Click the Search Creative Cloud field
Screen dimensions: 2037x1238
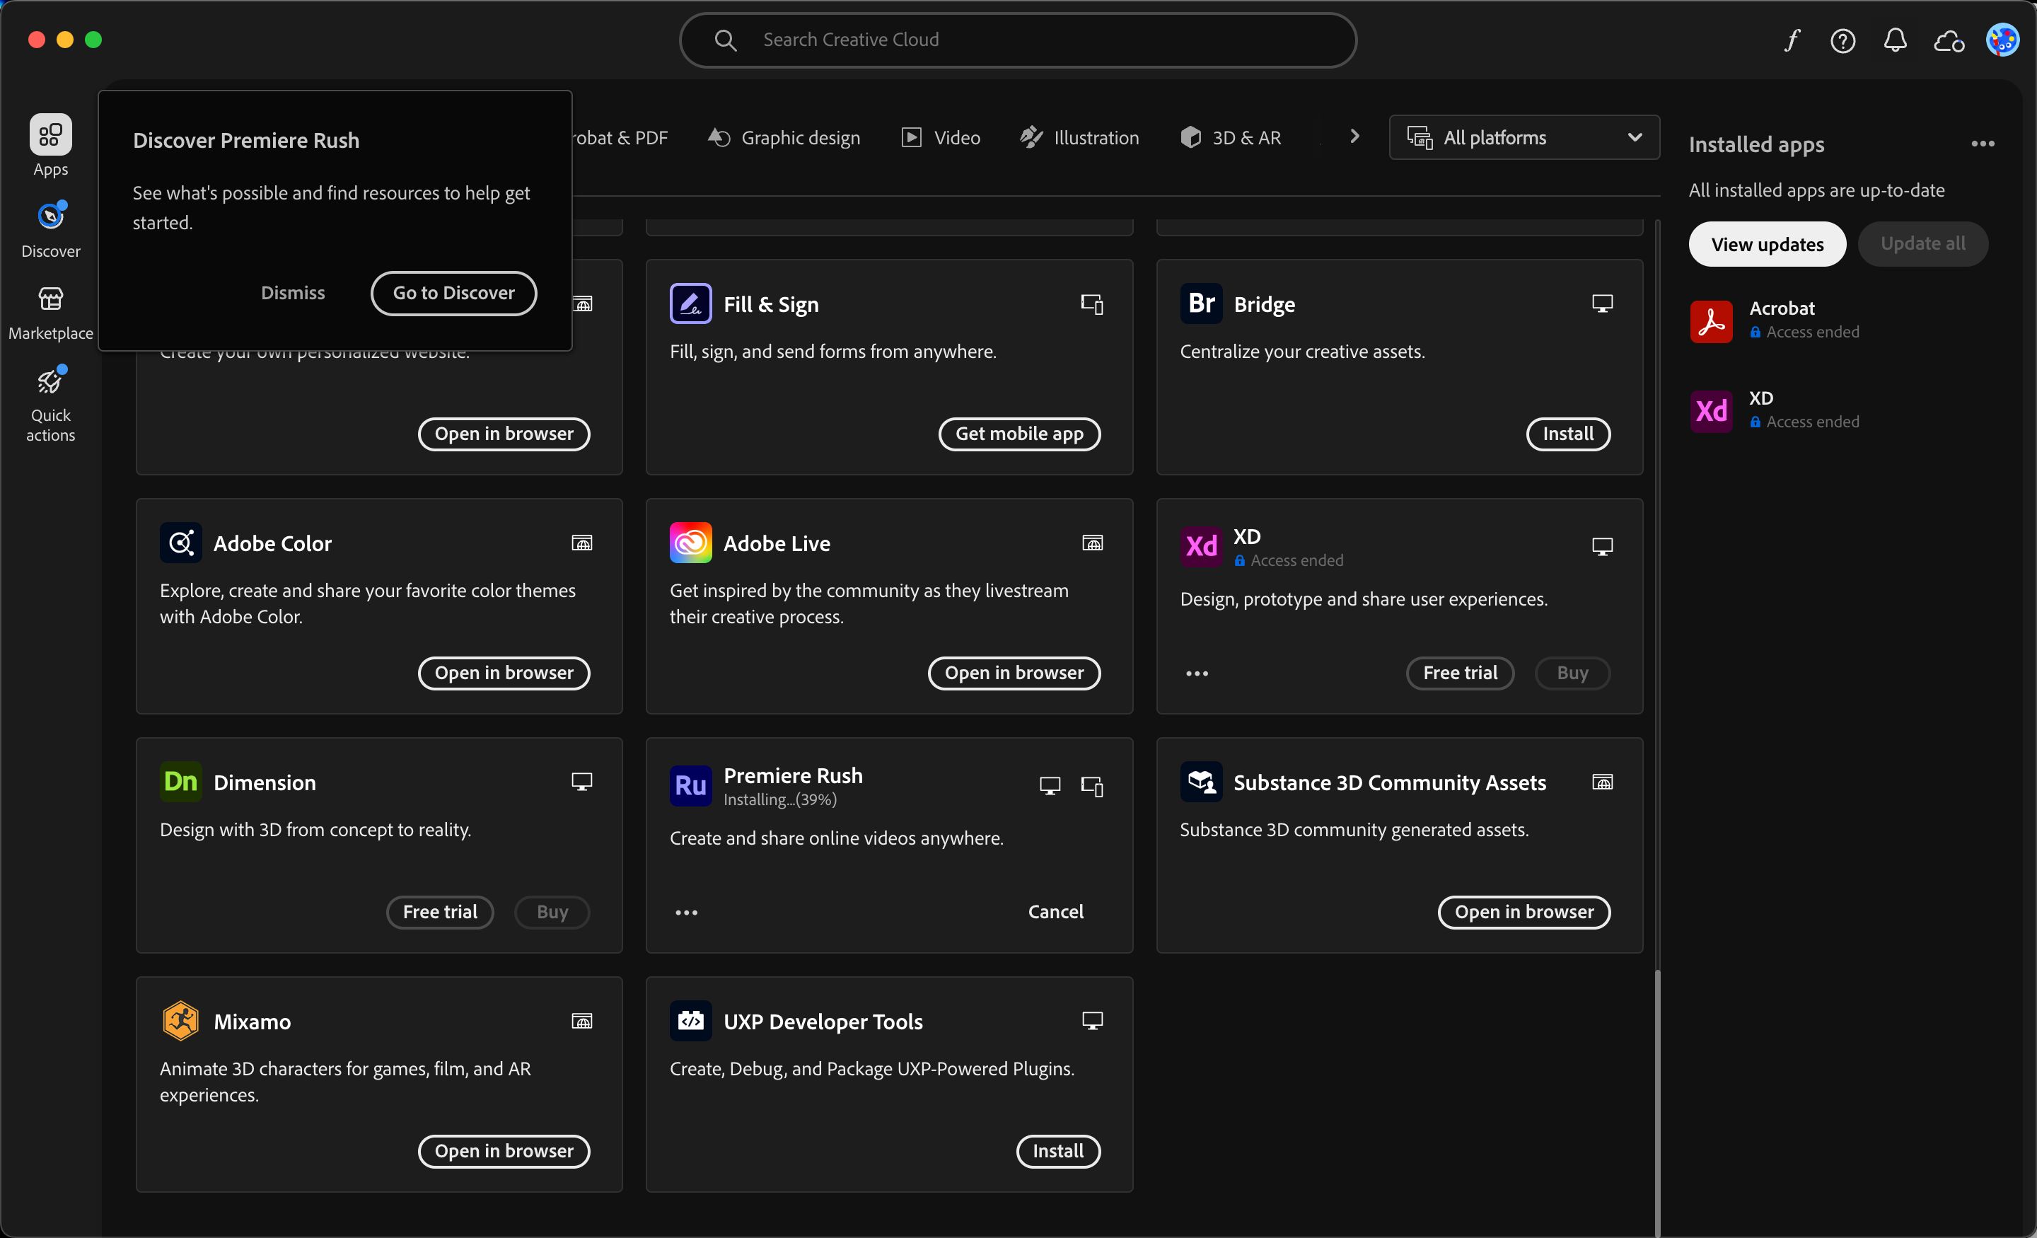1018,40
